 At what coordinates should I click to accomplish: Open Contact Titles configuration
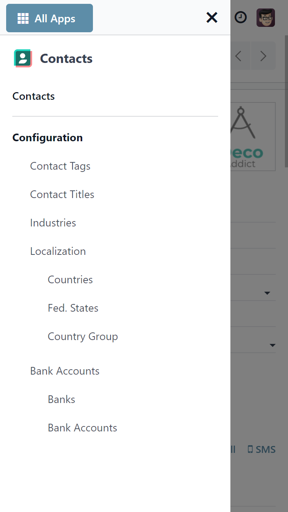click(x=62, y=194)
